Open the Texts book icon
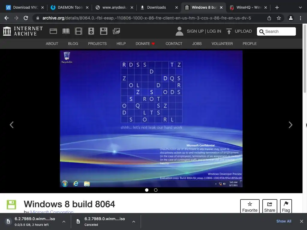307x230 pixels. [x=66, y=31]
